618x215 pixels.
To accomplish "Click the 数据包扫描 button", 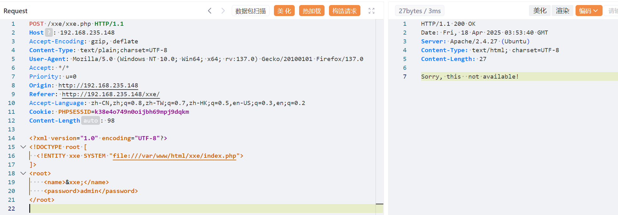I will pyautogui.click(x=251, y=11).
